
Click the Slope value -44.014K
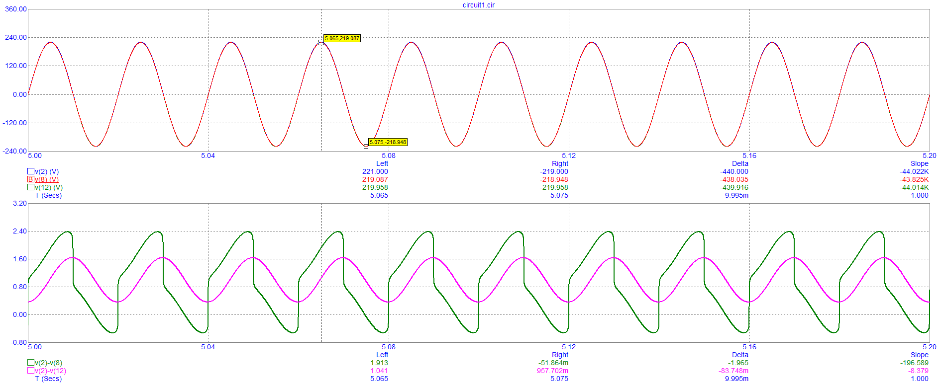(x=915, y=187)
